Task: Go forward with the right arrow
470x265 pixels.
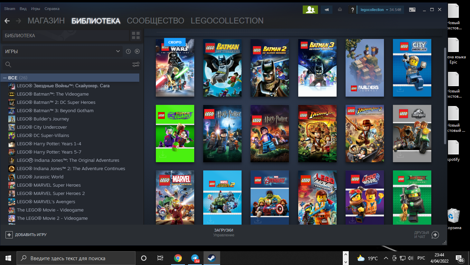Action: [x=18, y=21]
